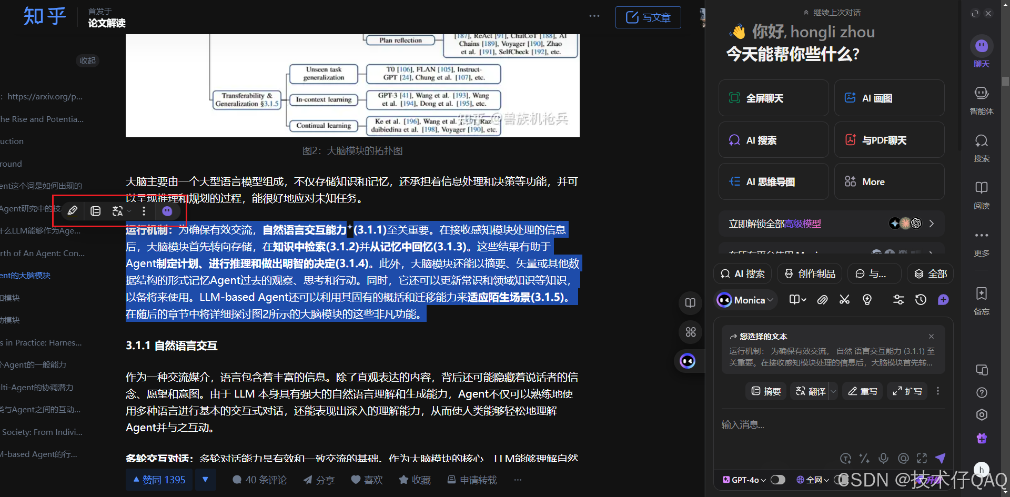
Task: Open 40 条评论 comments
Action: pyautogui.click(x=259, y=480)
